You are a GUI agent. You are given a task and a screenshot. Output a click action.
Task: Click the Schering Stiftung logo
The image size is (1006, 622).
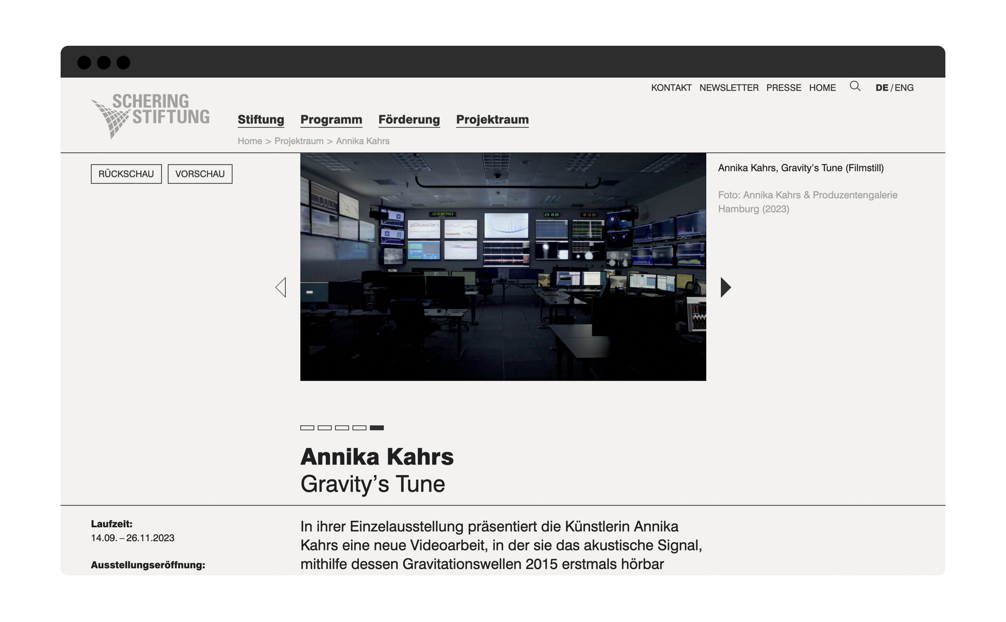(x=150, y=115)
